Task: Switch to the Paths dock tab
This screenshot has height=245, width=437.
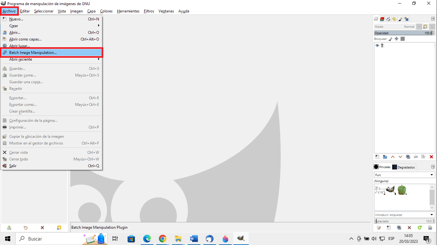Action: (x=388, y=19)
